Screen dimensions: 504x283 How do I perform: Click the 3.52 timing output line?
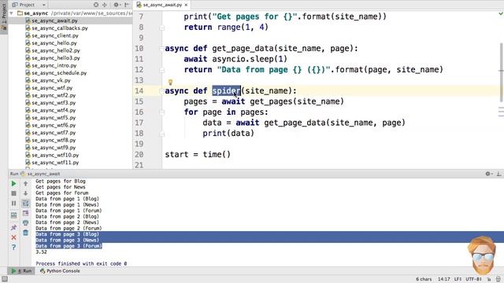tap(41, 252)
